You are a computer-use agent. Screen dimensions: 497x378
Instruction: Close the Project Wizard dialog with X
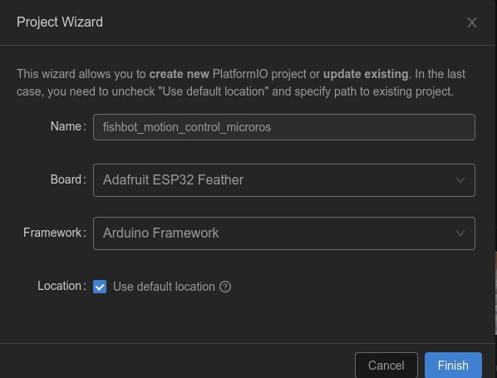click(471, 22)
